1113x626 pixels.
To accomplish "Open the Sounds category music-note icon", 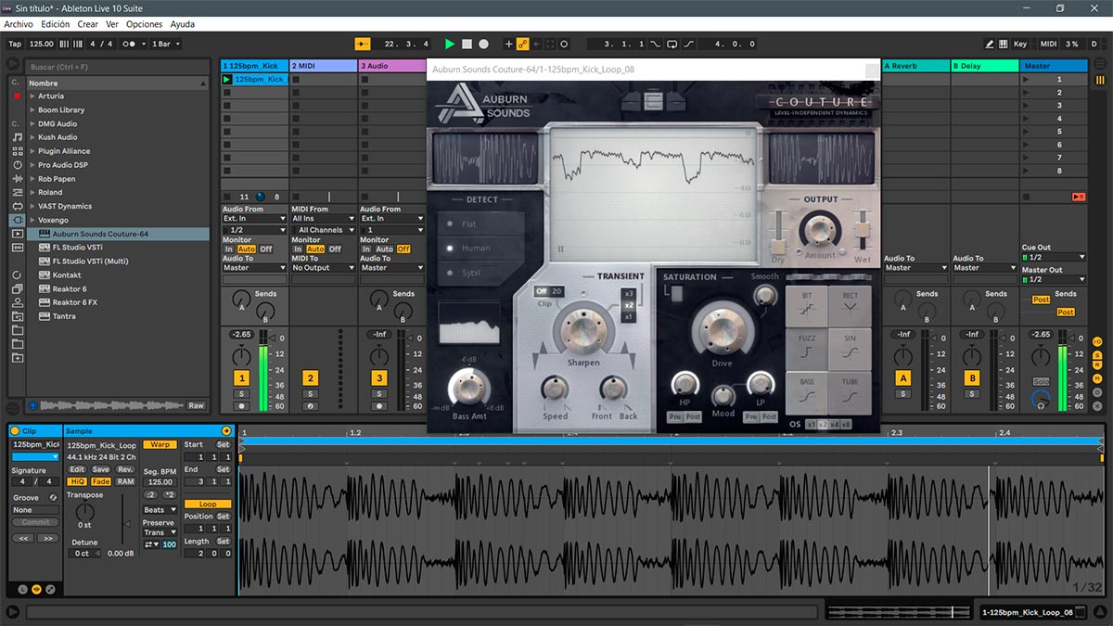I will pyautogui.click(x=17, y=136).
